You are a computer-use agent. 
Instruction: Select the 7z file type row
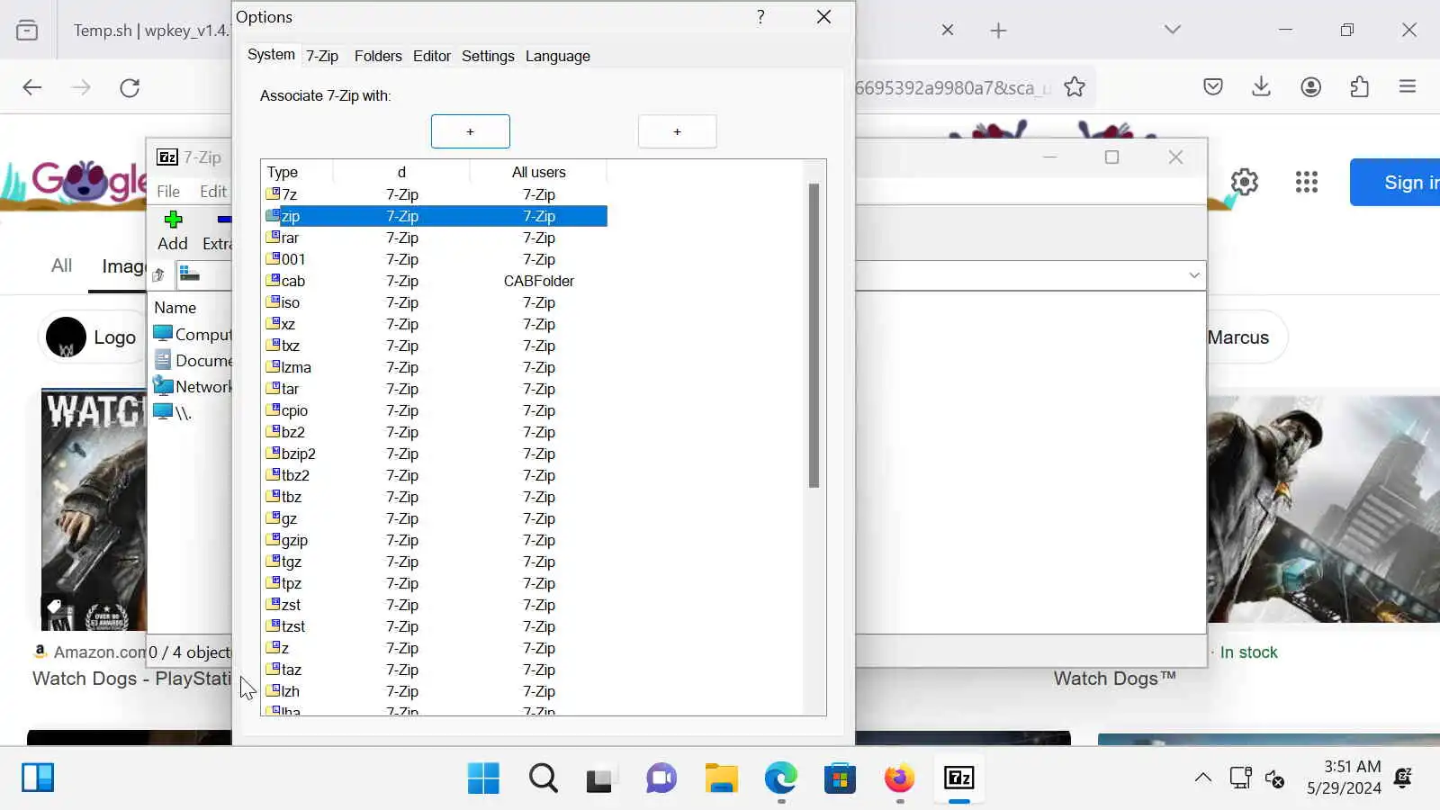pyautogui.click(x=436, y=194)
